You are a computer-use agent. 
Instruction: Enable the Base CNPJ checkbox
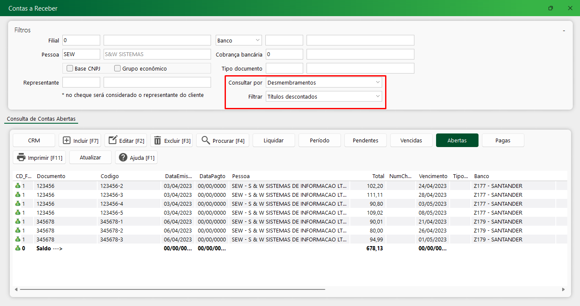click(x=70, y=68)
